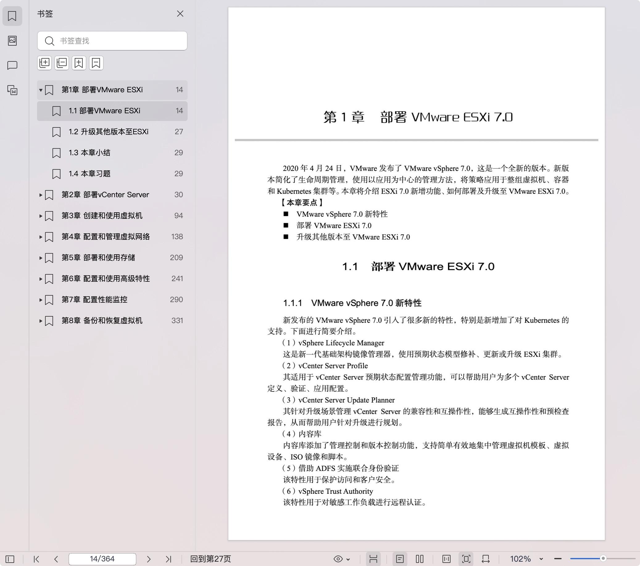Select two-page view icon
The height and width of the screenshot is (566, 640).
tap(420, 559)
